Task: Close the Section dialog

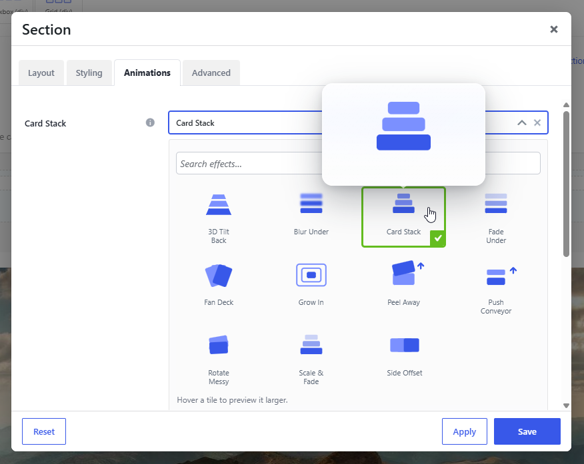Action: 554,29
